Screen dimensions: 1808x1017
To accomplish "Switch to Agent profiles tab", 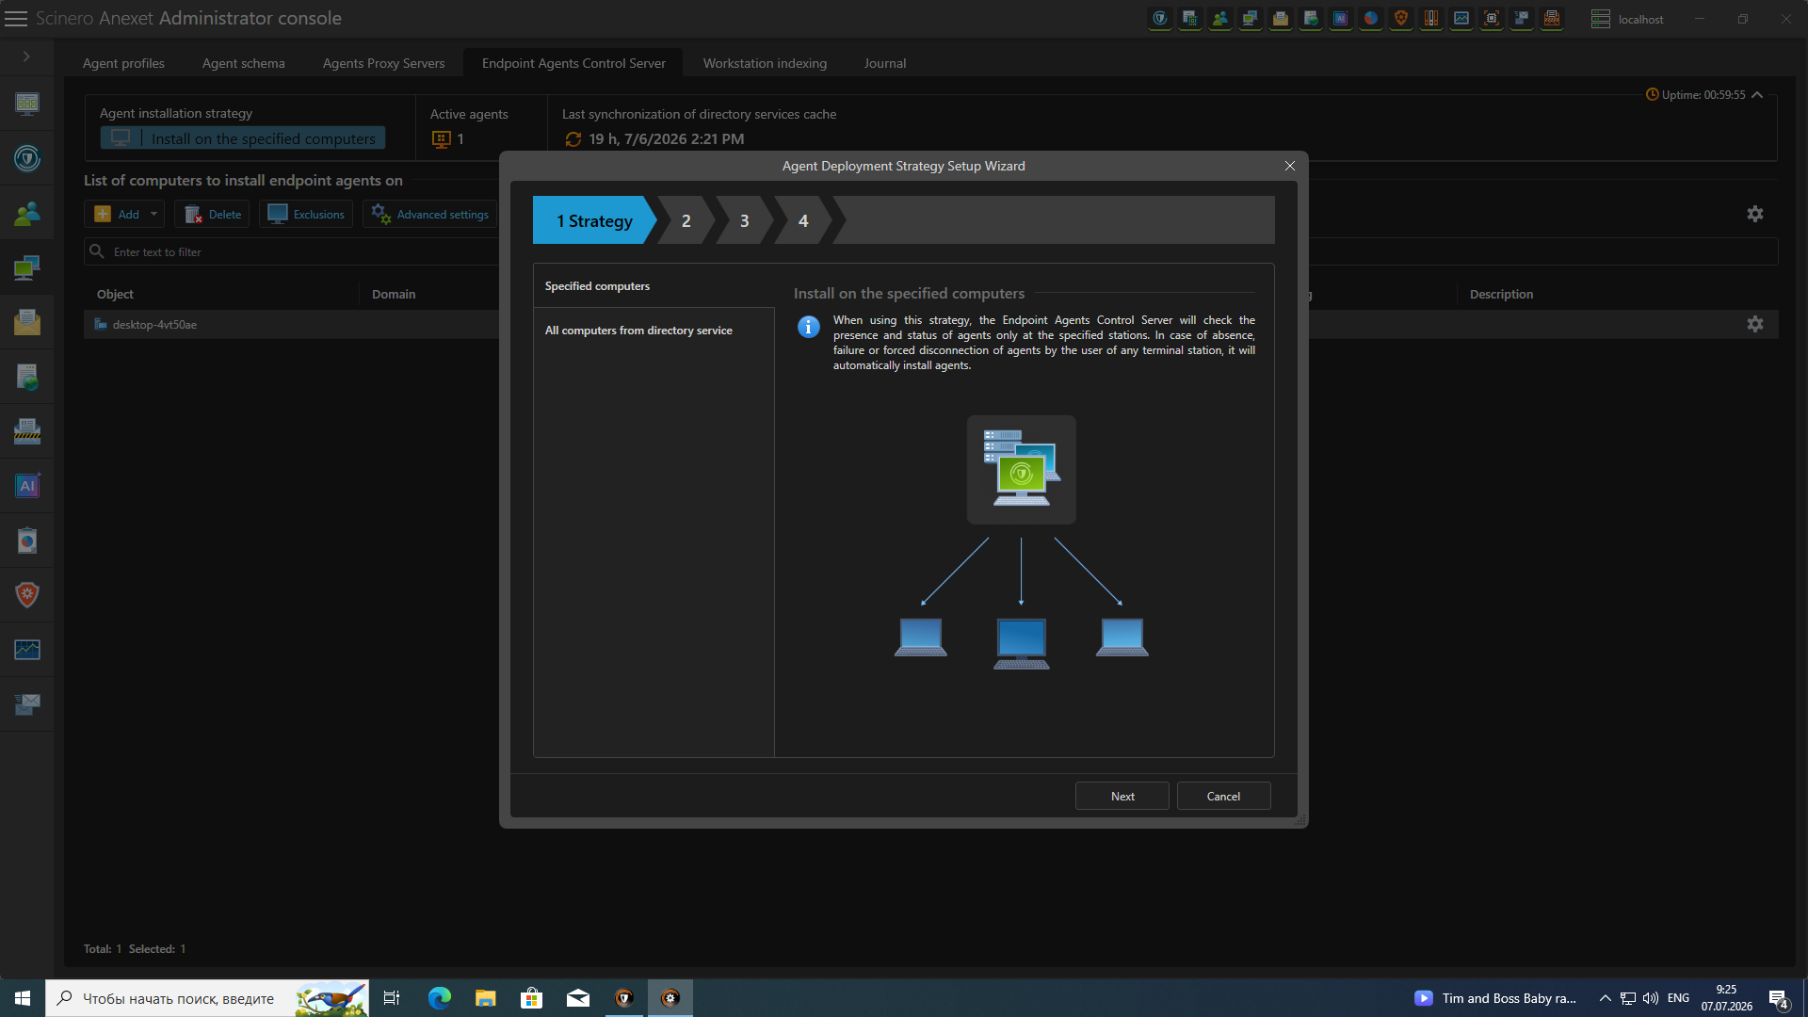I will tap(123, 63).
